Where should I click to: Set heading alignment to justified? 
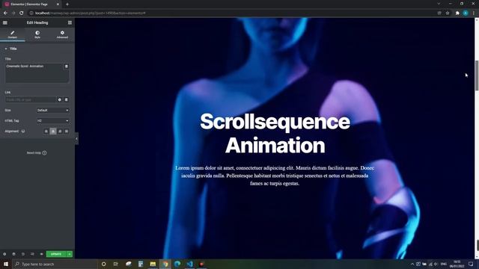click(67, 132)
